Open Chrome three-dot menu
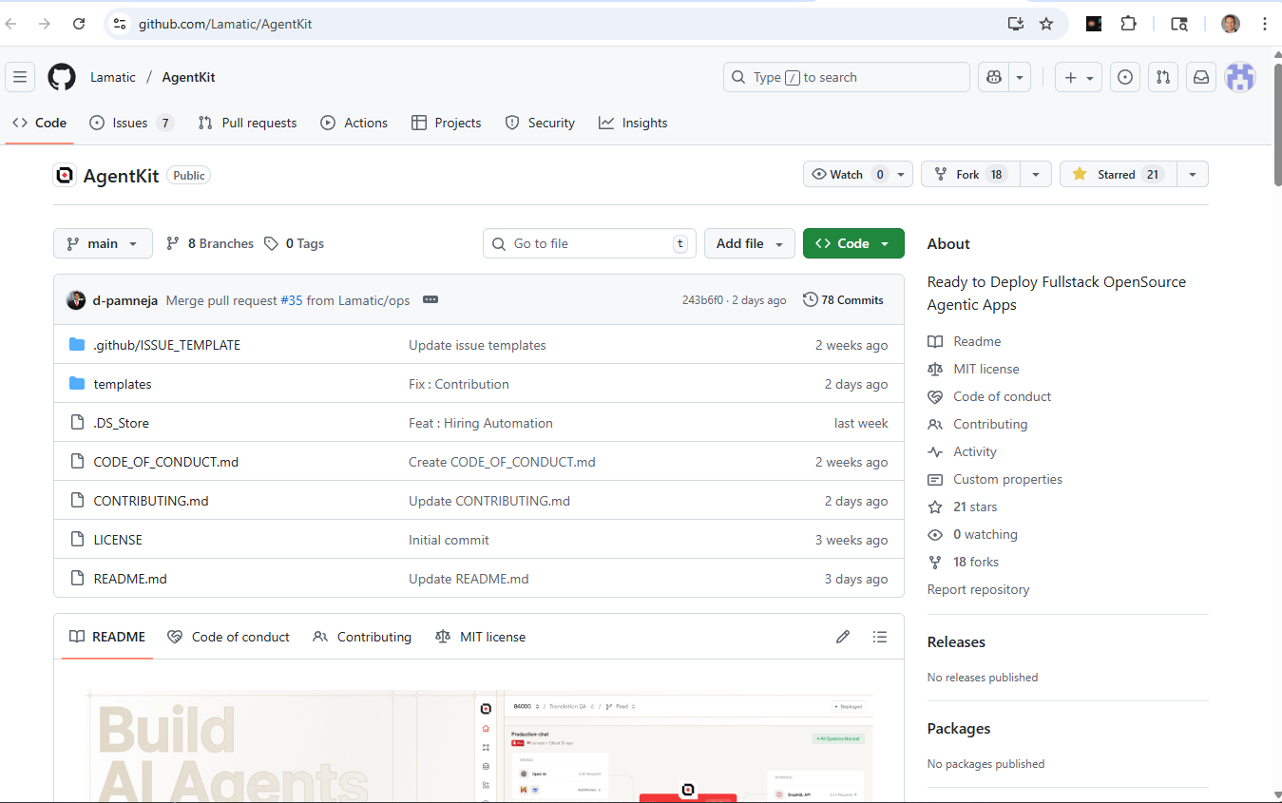Screen dimensions: 1282x803 1264,24
